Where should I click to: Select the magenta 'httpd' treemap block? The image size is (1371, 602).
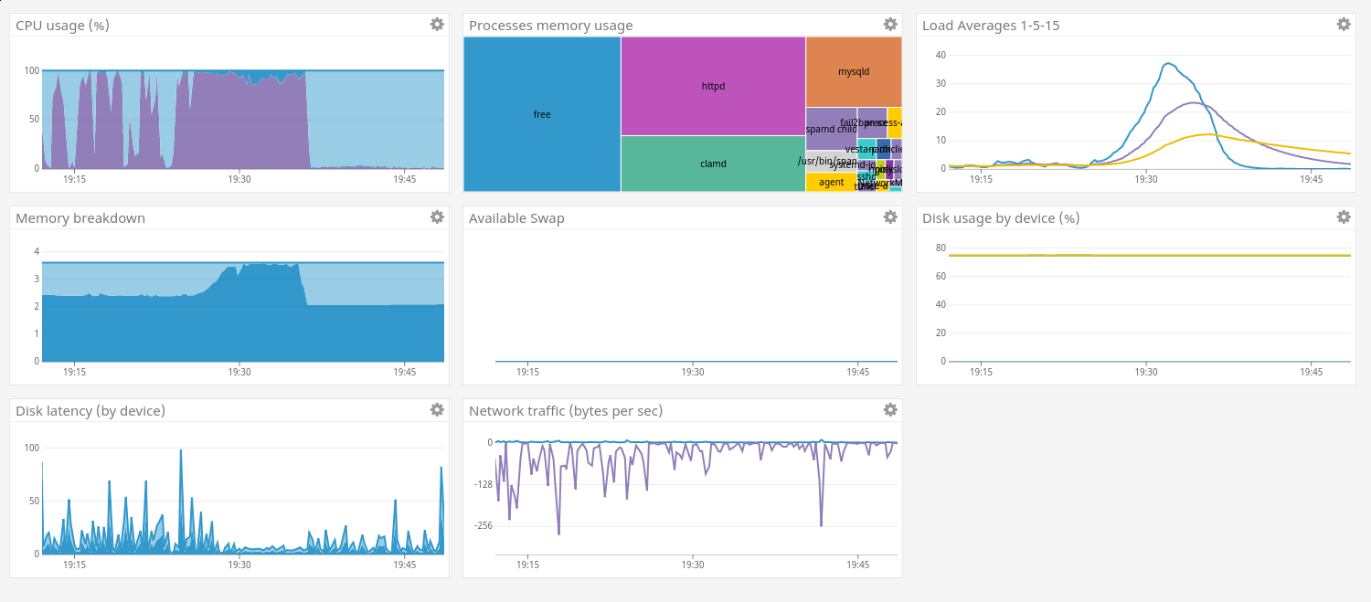[x=713, y=86]
